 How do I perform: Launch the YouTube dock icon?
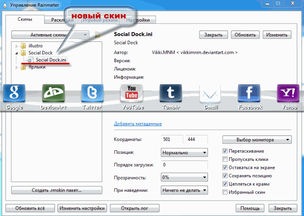[131, 93]
